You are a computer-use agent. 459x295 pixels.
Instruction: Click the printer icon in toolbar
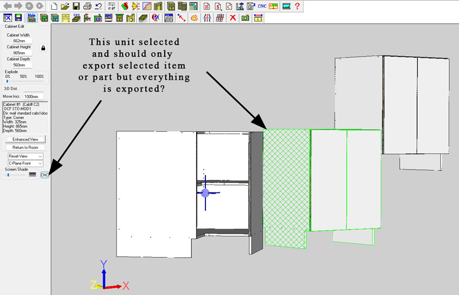[87, 6]
